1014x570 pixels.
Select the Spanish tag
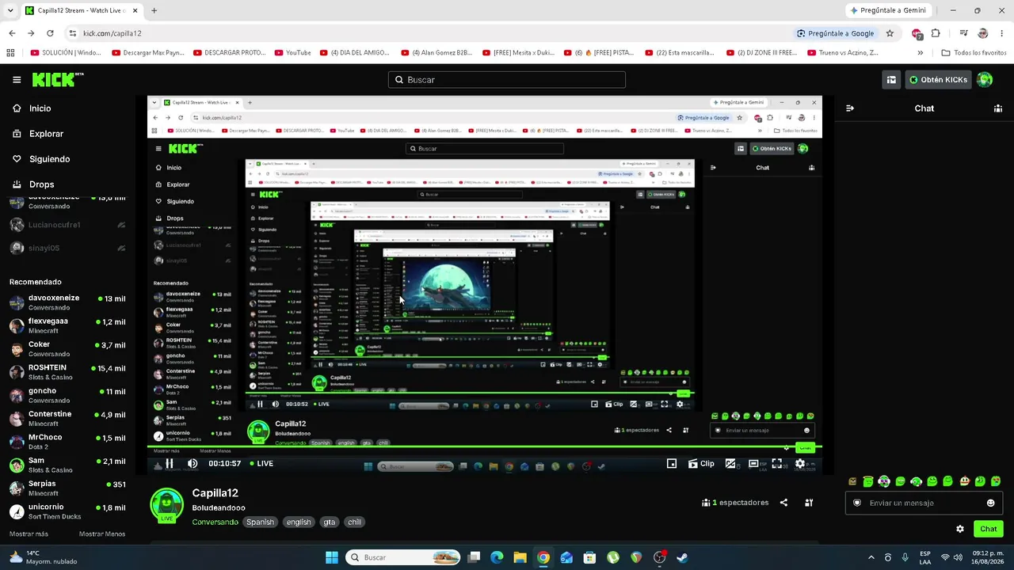(x=260, y=522)
